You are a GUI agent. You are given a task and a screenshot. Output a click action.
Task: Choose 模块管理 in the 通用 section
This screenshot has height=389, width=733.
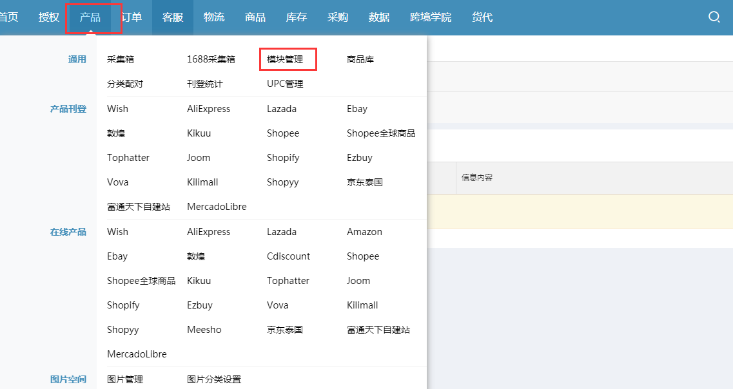[x=285, y=59]
